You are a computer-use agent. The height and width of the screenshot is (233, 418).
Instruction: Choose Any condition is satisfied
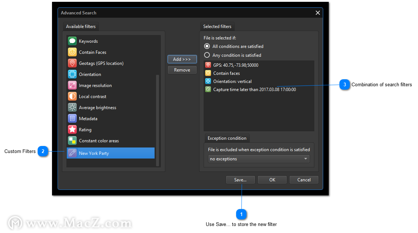(207, 55)
